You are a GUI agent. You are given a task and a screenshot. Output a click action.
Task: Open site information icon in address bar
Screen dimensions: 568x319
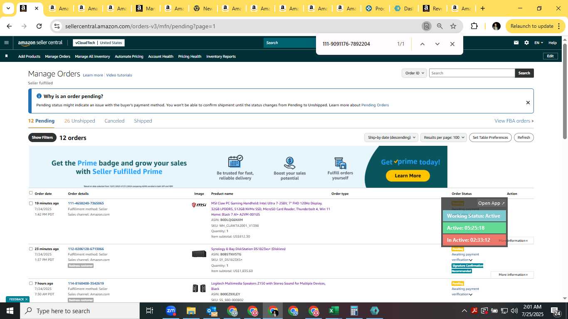tap(57, 26)
